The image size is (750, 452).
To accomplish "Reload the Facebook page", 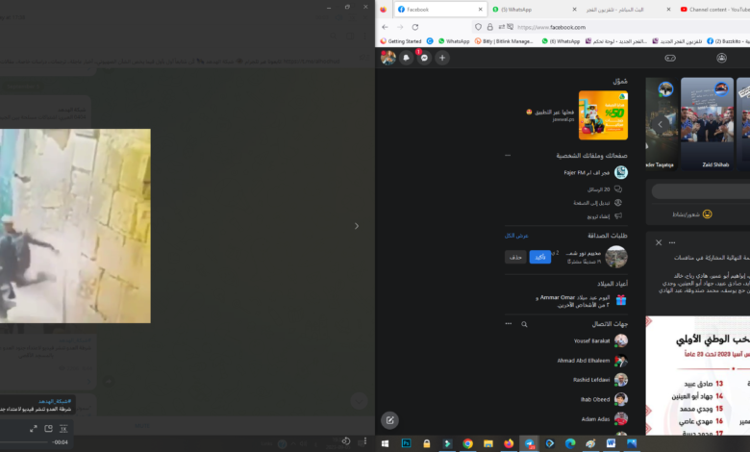I will pyautogui.click(x=415, y=27).
